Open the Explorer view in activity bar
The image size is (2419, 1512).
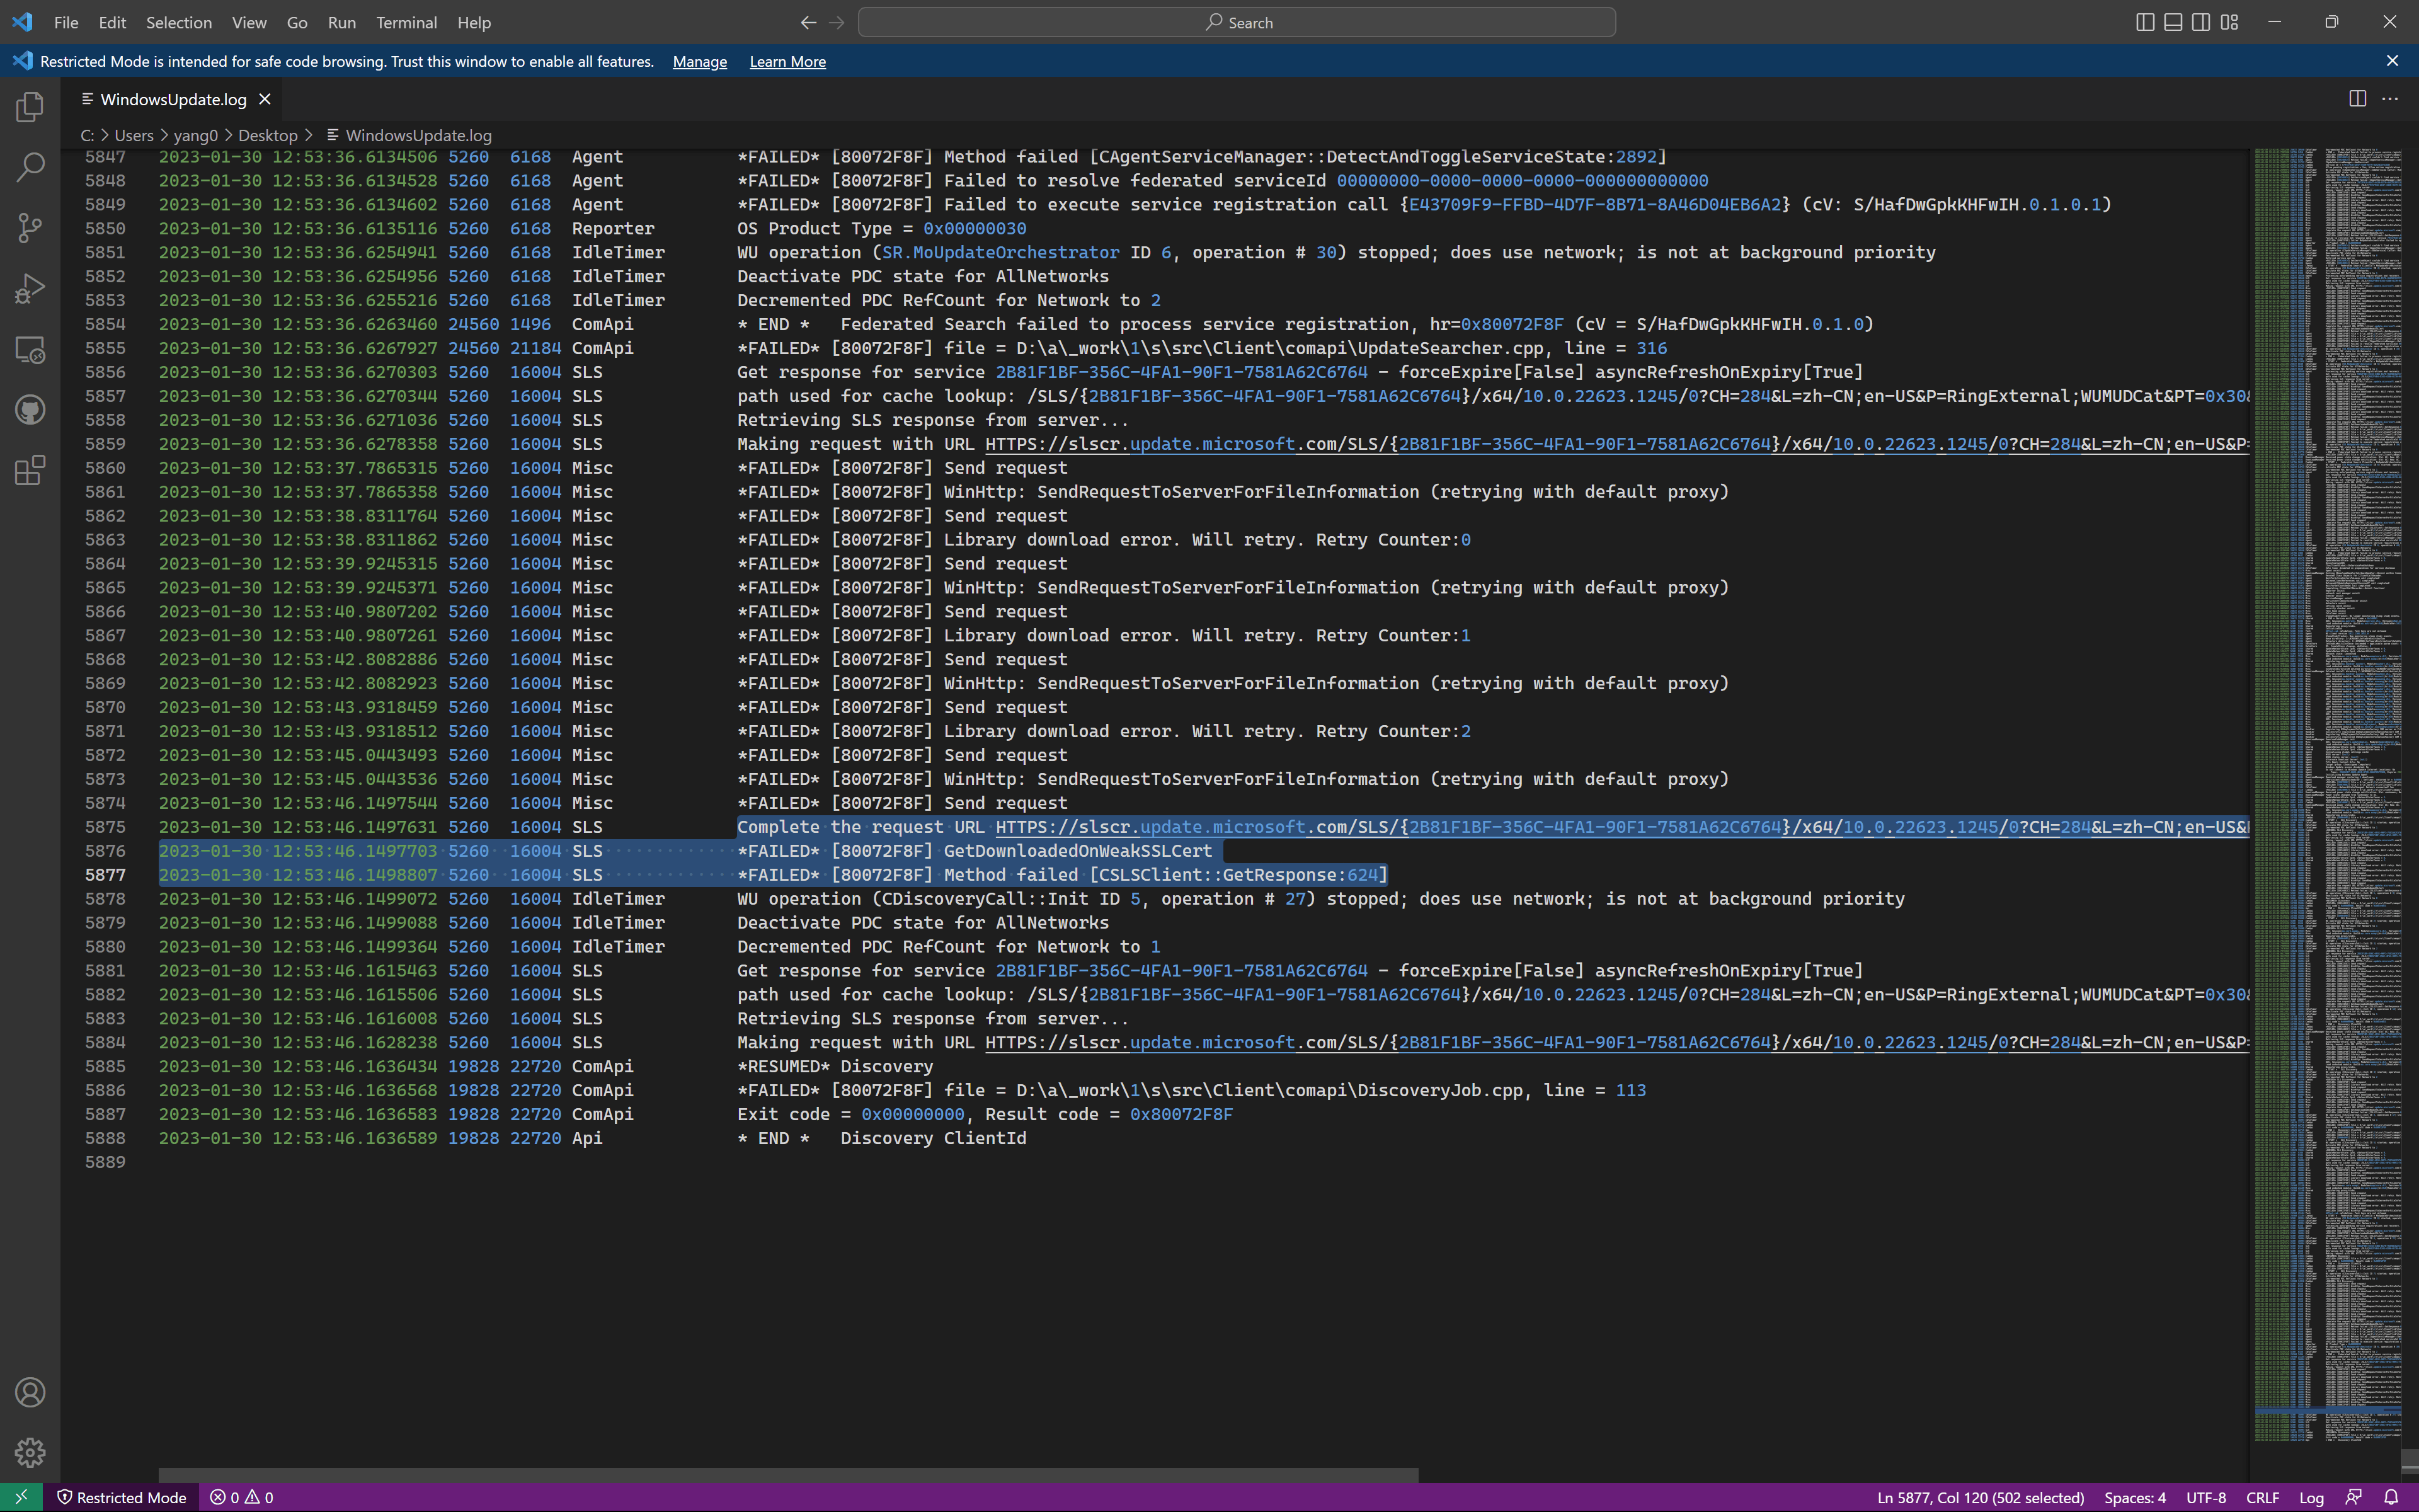coord(30,107)
